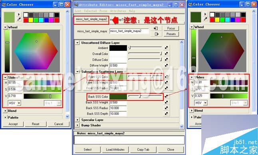Image resolution: width=258 pixels, height=155 pixels.
Task: Click the Overall Color slider track
Action: pos(145,54)
